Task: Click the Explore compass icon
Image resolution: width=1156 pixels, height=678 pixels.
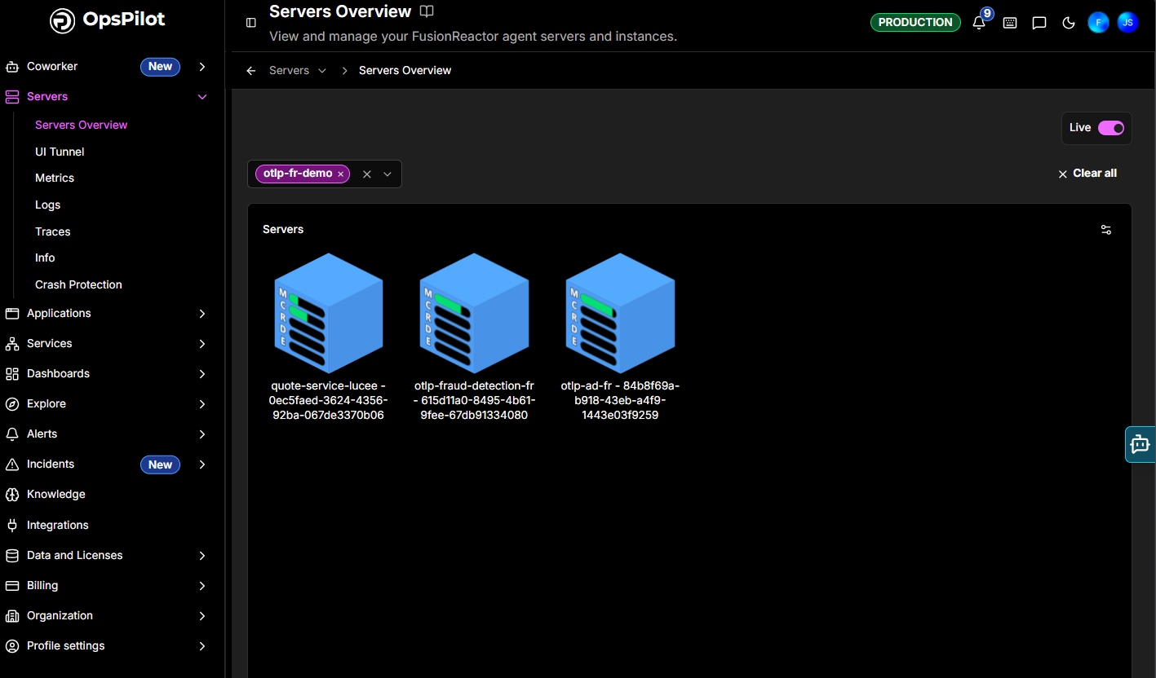Action: coord(12,404)
